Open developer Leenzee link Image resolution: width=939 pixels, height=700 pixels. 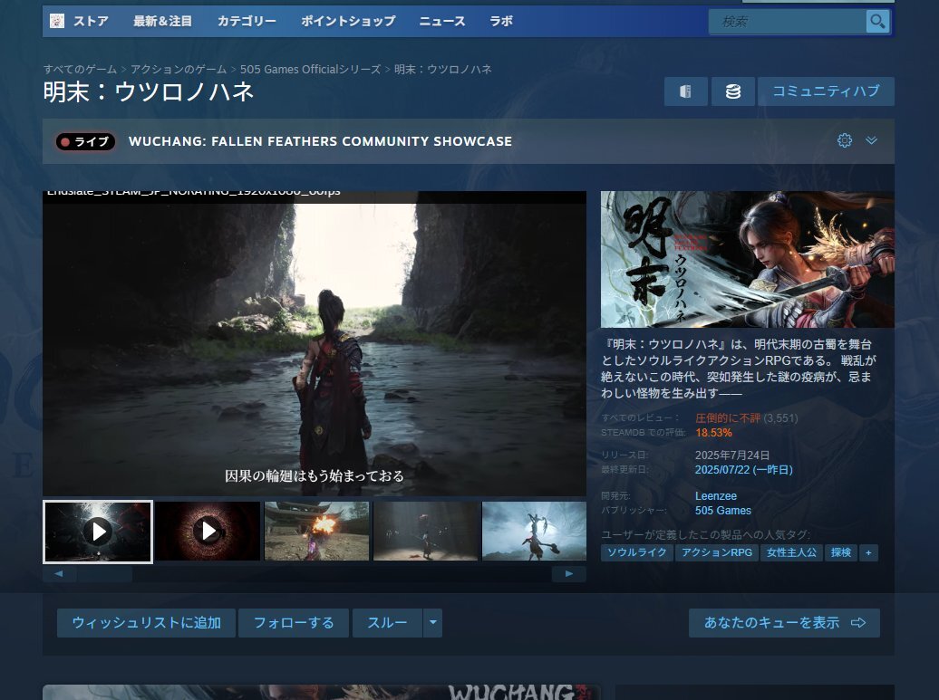[716, 496]
